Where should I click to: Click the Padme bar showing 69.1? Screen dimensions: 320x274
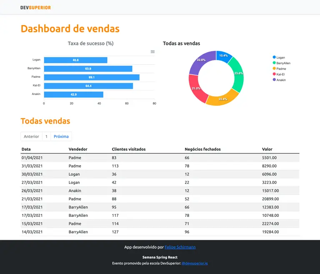click(91, 77)
